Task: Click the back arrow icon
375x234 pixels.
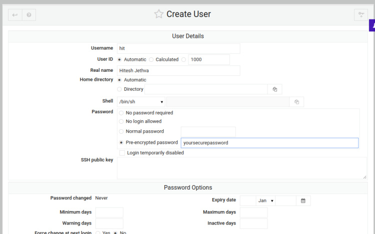Action: click(15, 15)
